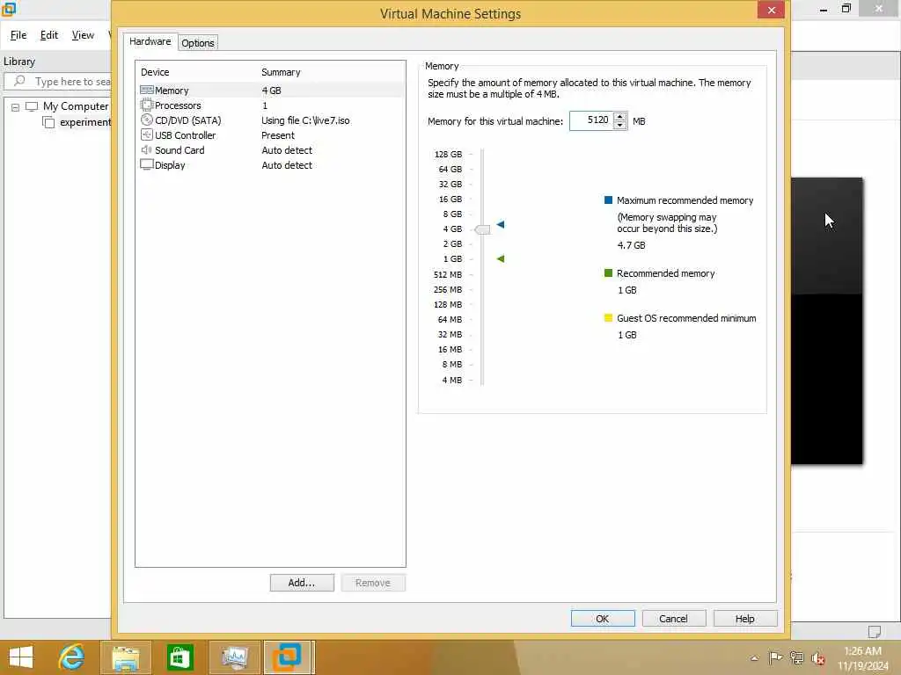Set memory slider to 512 MB mark
The height and width of the screenshot is (675, 901).
point(482,274)
